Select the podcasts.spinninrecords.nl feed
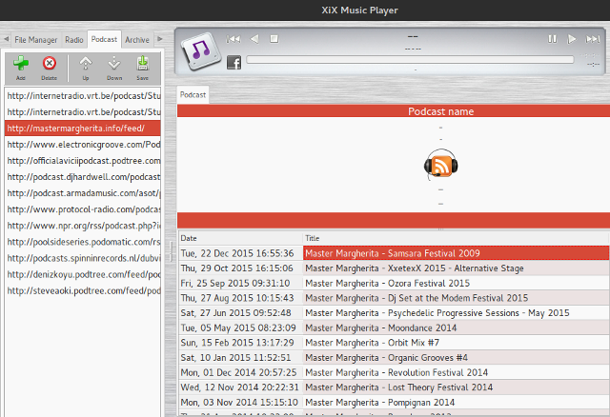This screenshot has width=610, height=417. [83, 258]
